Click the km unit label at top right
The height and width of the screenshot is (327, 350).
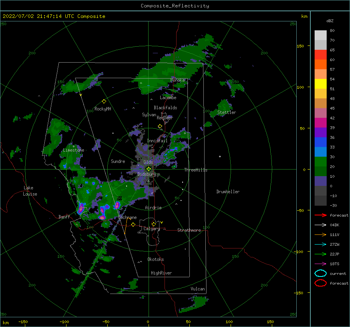(x=304, y=16)
